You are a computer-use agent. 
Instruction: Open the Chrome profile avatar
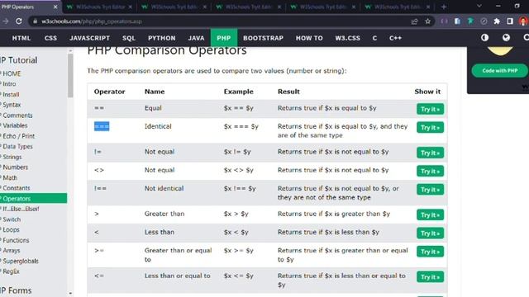click(523, 21)
